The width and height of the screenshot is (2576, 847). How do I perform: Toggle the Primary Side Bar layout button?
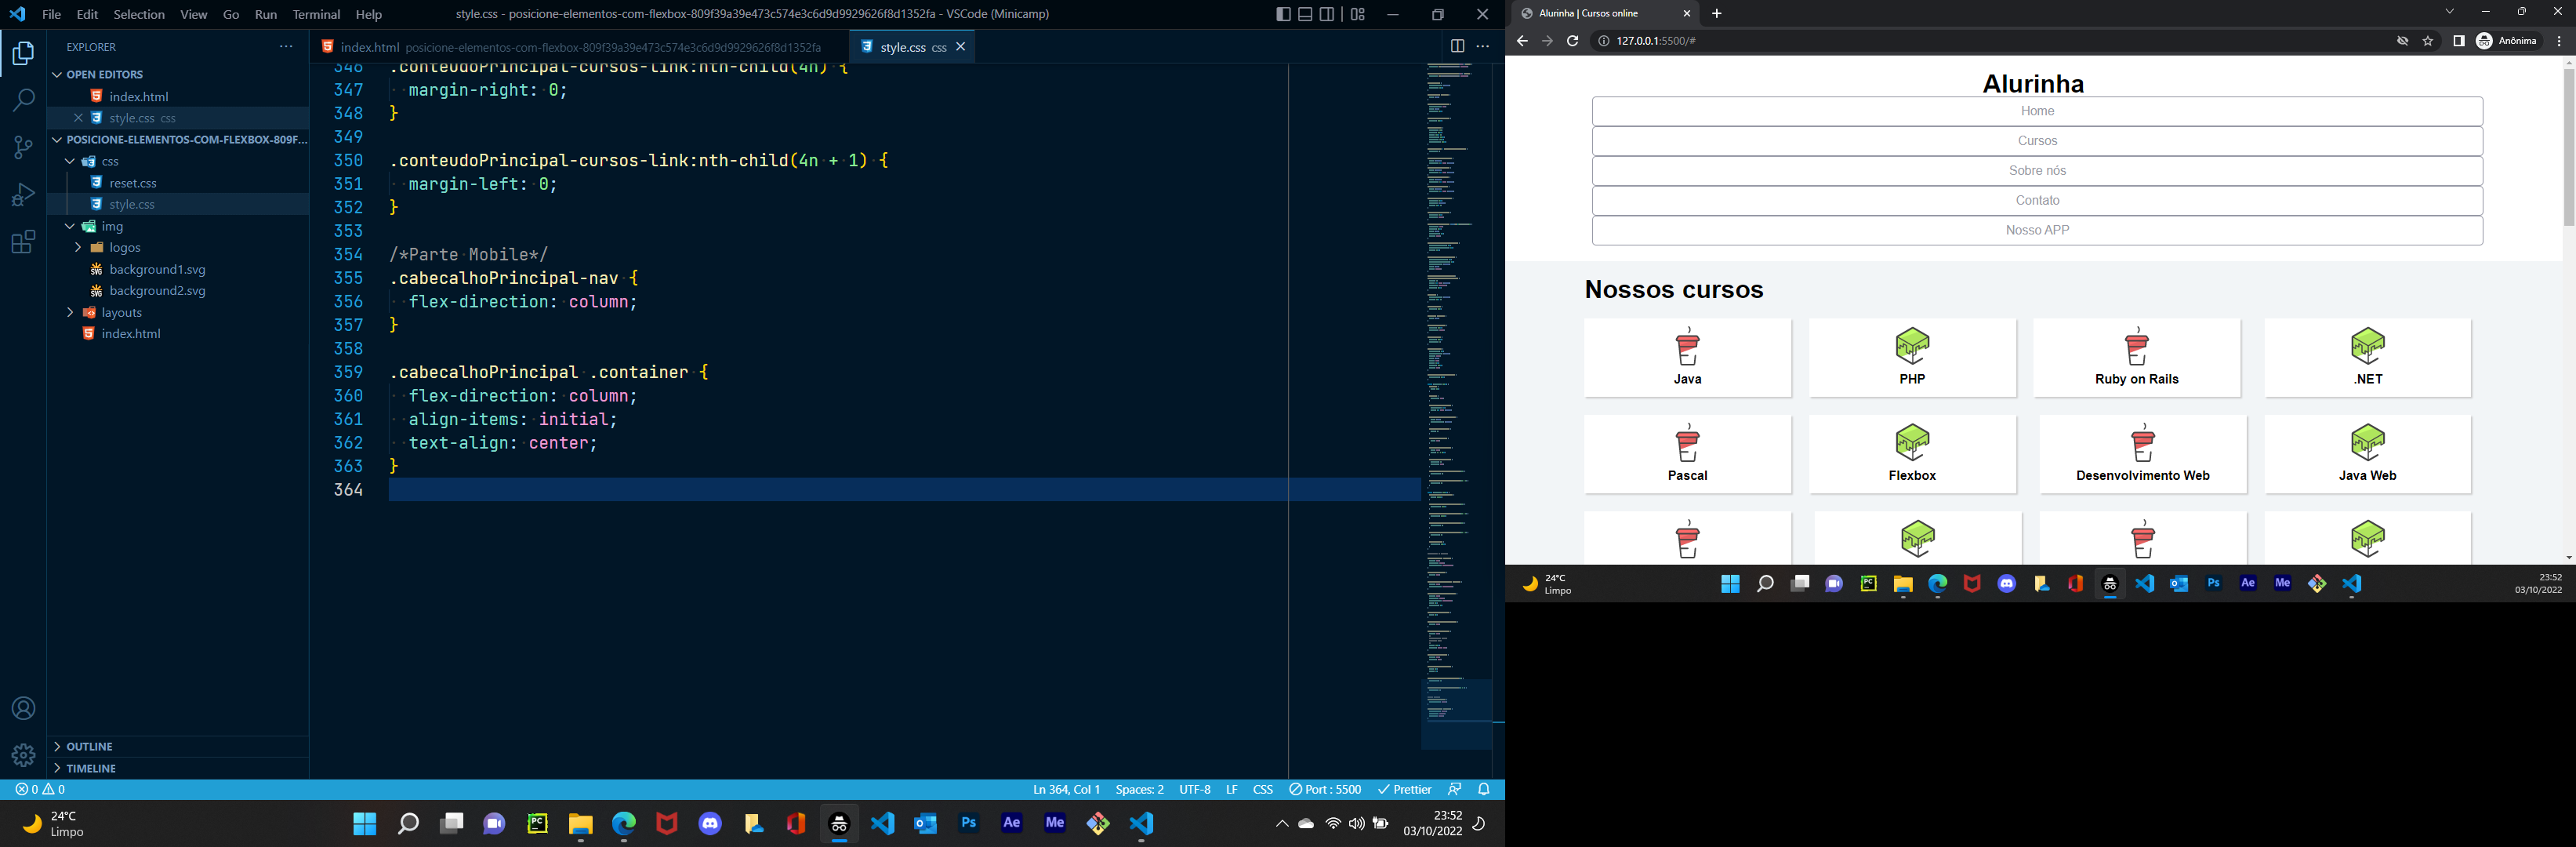[1283, 14]
